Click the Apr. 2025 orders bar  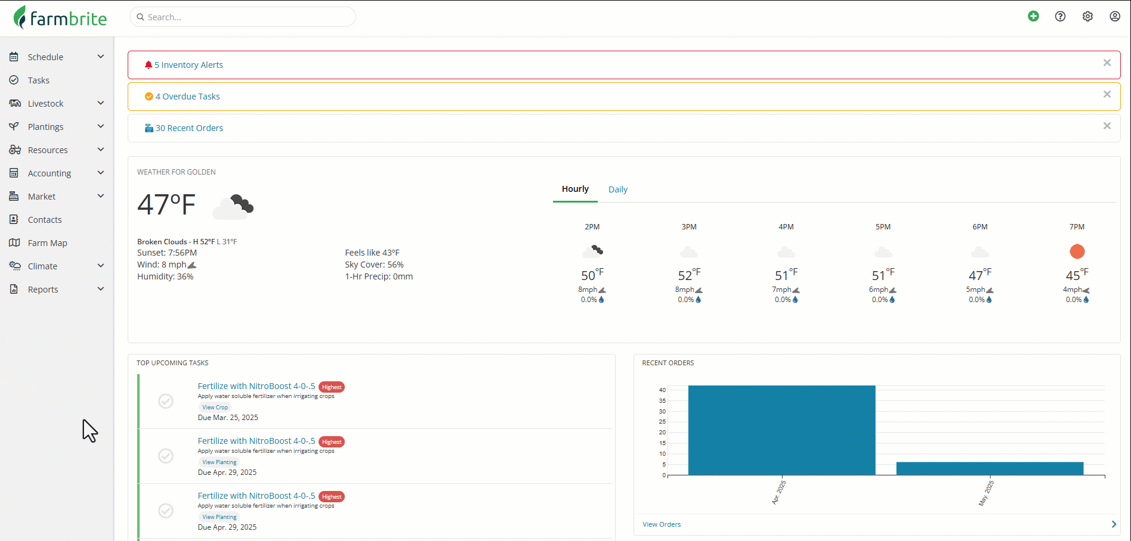(x=781, y=430)
